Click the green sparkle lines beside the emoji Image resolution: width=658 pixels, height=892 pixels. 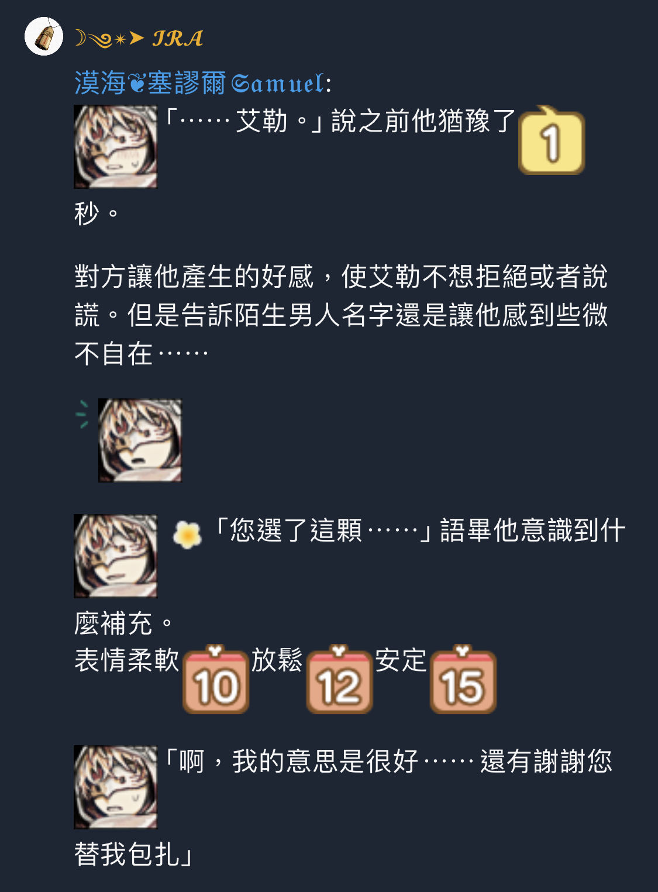(x=83, y=414)
